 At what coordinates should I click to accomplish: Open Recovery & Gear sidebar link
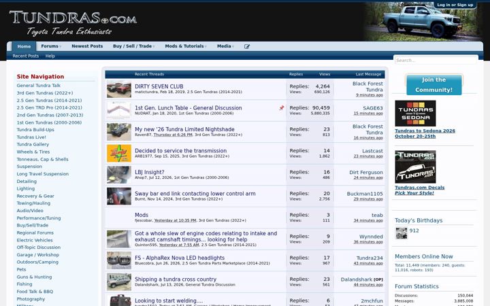[x=35, y=196]
